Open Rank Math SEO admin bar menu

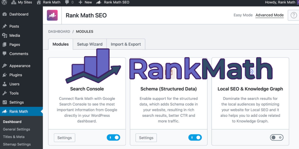point(113,2)
